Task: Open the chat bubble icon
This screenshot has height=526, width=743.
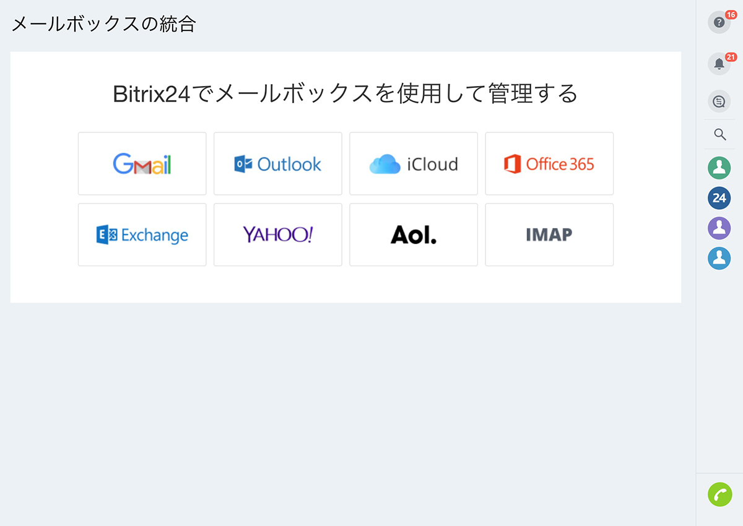Action: [x=719, y=102]
